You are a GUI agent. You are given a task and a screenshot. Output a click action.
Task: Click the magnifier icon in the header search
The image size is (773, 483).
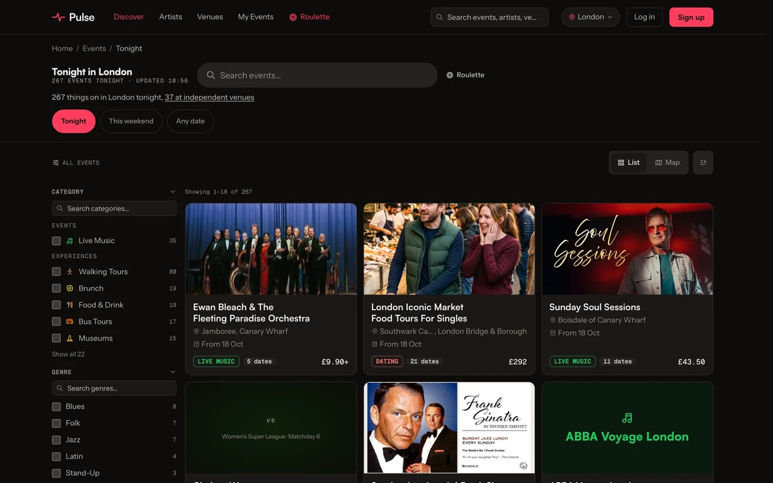coord(439,17)
